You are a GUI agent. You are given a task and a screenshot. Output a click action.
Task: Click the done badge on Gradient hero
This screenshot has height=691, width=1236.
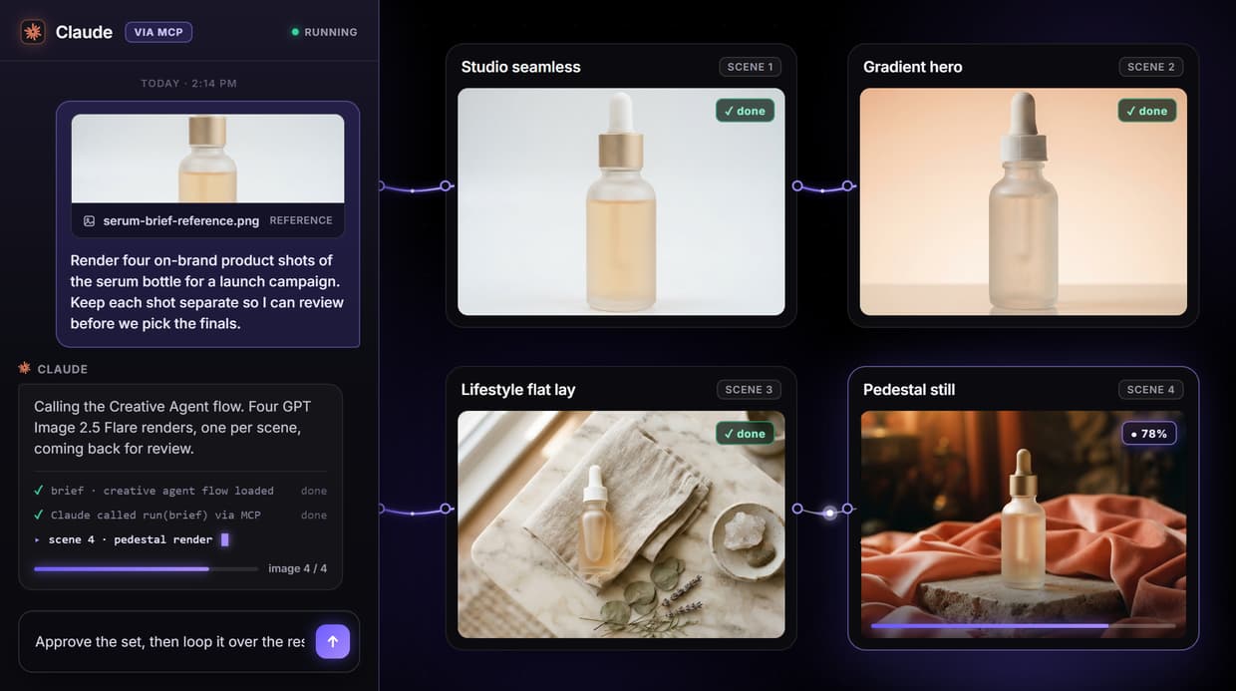pos(1147,111)
